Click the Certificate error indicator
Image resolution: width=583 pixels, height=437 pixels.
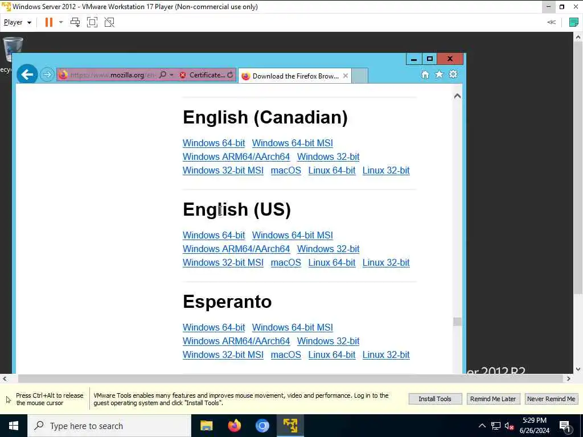click(x=203, y=75)
